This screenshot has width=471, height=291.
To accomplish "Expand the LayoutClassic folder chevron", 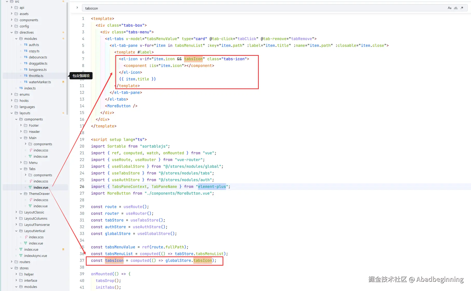I will point(16,212).
